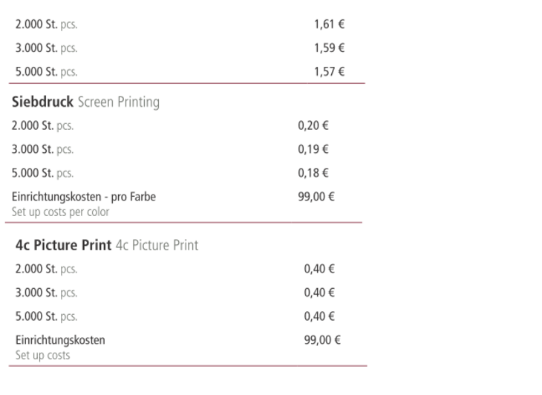Select Siebdruck 3.000 St. row label
Screen dimensions: 542x395
pyautogui.click(x=42, y=149)
